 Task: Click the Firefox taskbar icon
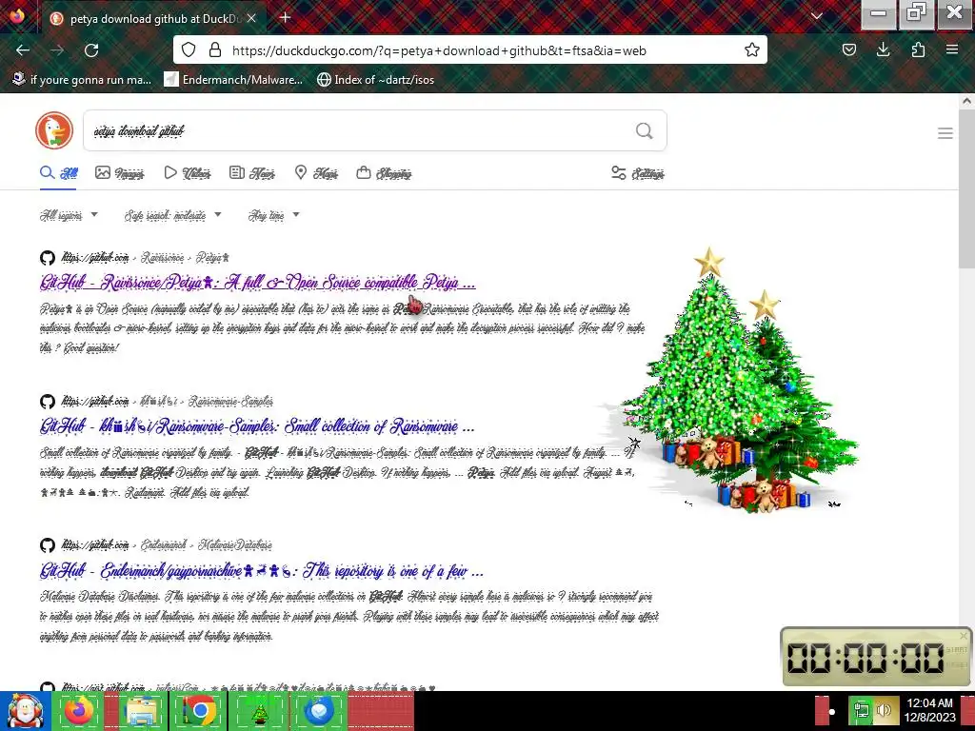78,710
